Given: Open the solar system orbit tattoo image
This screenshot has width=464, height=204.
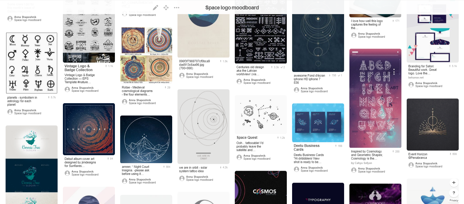Looking at the screenshot, I should coord(203,126).
